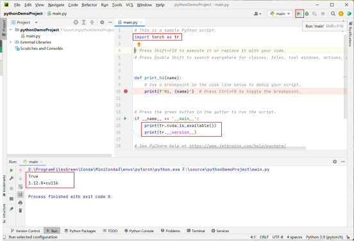This screenshot has height=241, width=354.
Task: Toggle soft-wrap in Run console
Action: 21,187
